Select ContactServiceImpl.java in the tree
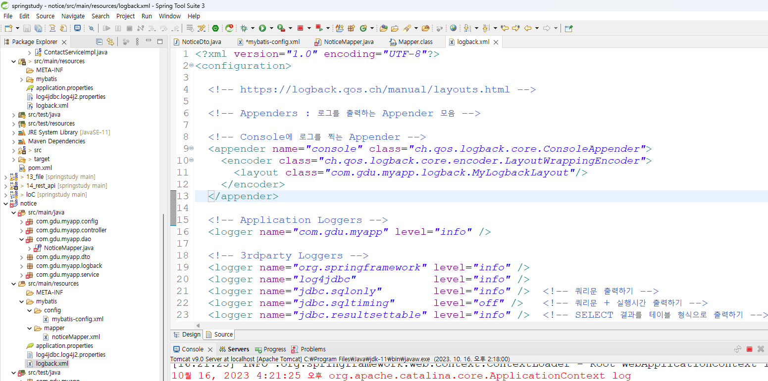Screen dimensions: 768x381 [x=75, y=52]
